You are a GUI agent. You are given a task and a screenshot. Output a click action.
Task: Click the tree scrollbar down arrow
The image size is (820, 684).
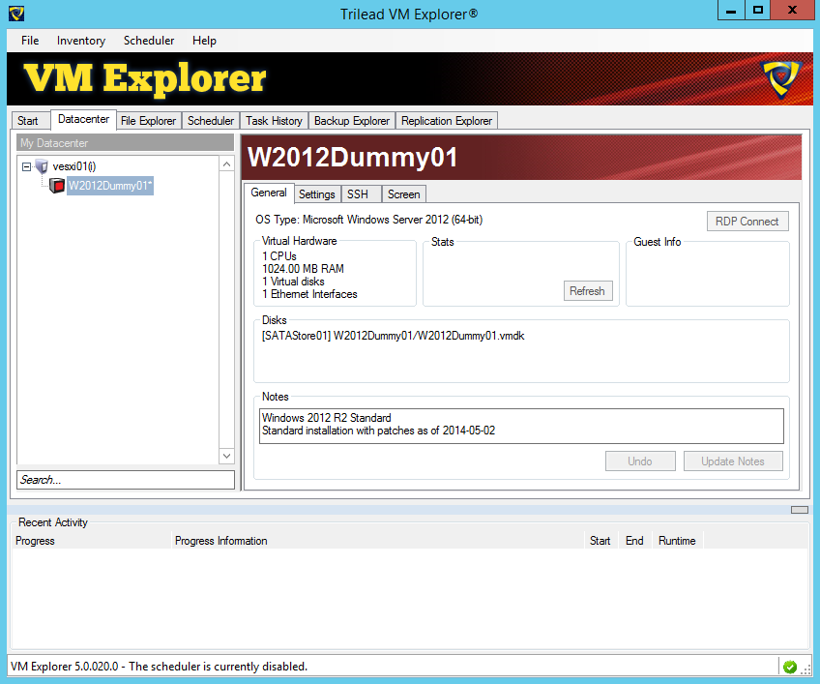coord(226,456)
